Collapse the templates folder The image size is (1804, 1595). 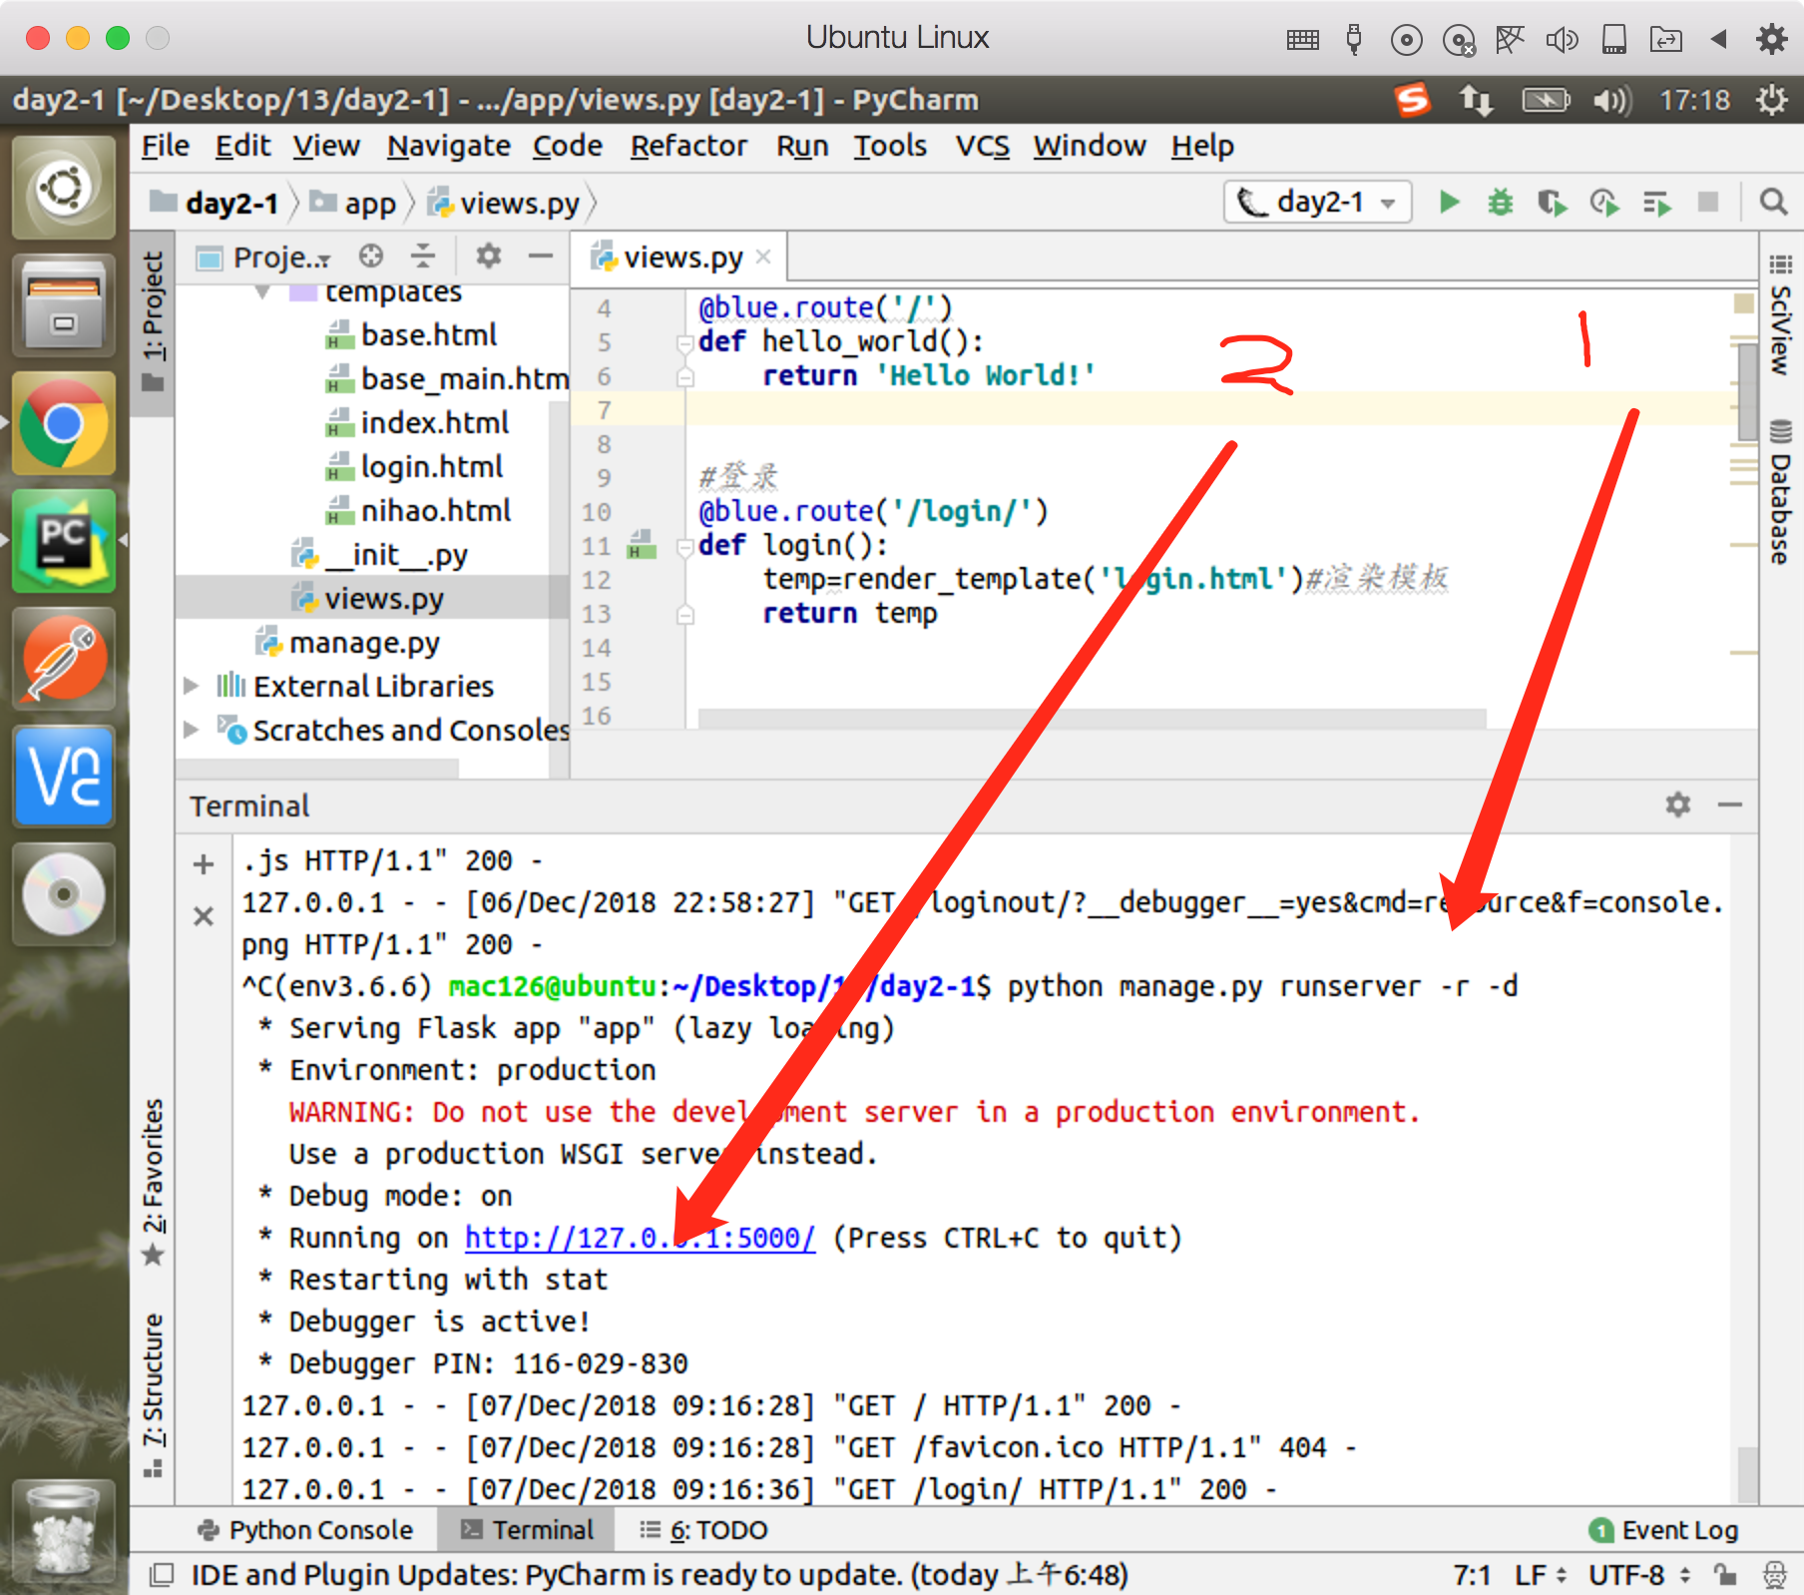coord(262,292)
